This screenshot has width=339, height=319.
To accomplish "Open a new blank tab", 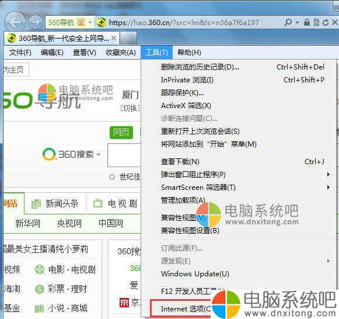I will (x=128, y=38).
